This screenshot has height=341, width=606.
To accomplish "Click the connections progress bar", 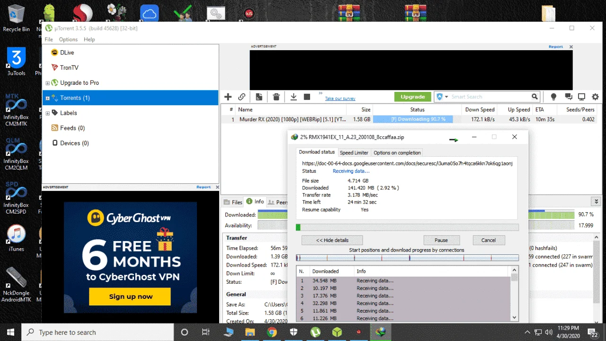I will tap(407, 258).
